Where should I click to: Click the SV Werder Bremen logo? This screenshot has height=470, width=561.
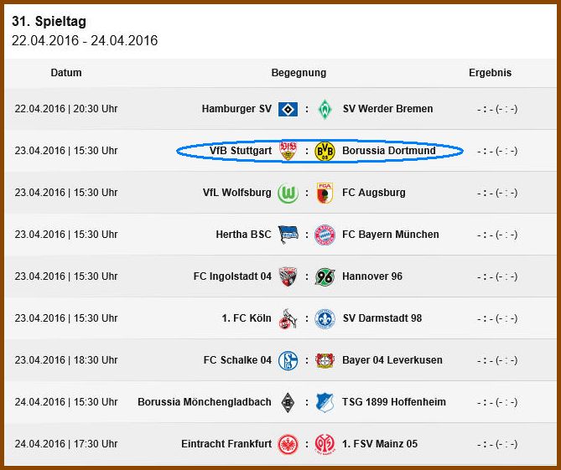pyautogui.click(x=325, y=109)
